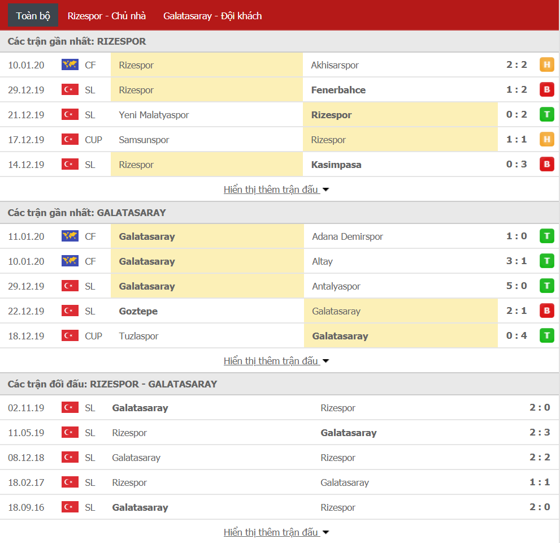Screen dimensions: 560x543
Task: Click Turkey flag in Goztepe row
Action: point(70,311)
